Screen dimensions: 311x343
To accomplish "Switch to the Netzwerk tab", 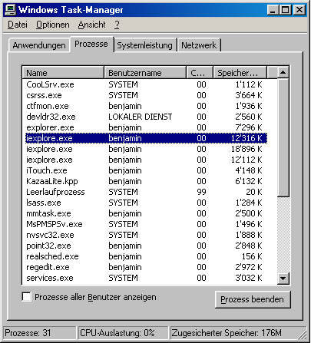I will click(x=199, y=45).
